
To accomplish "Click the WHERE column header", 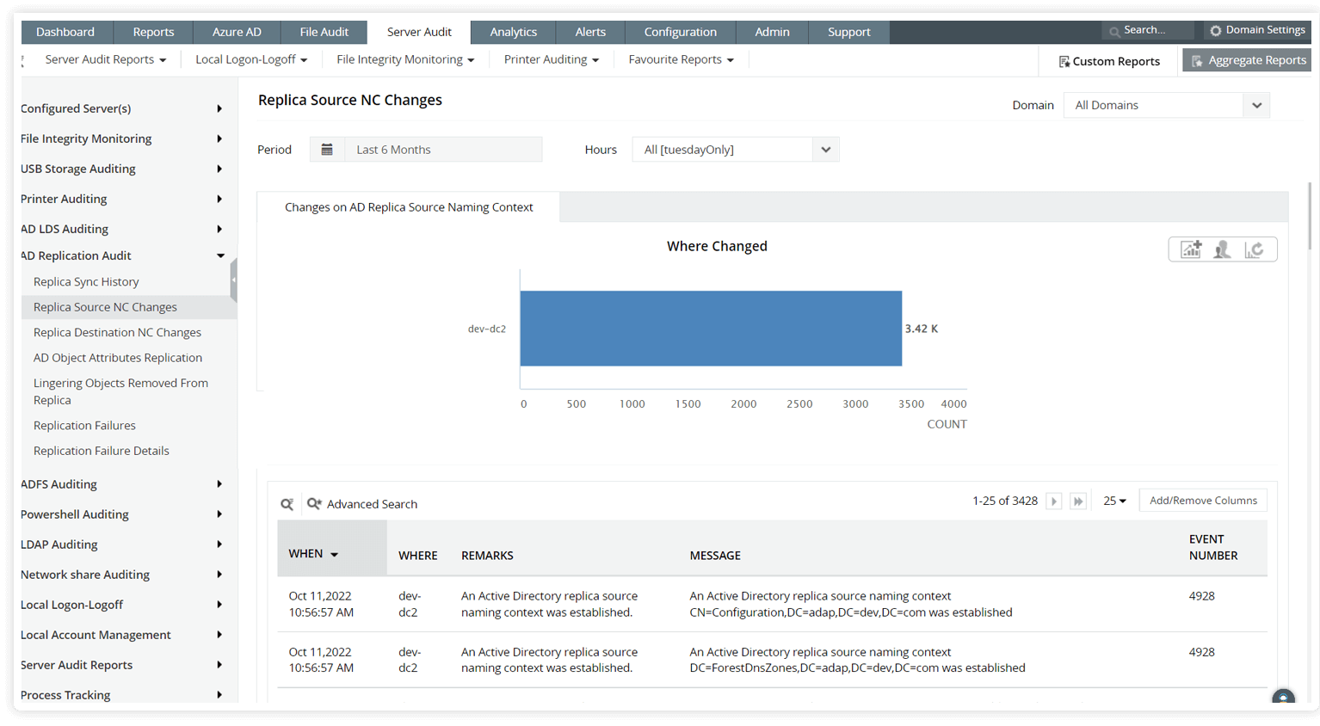I will click(x=417, y=556).
